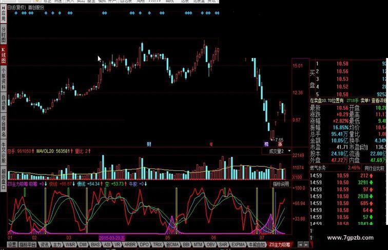388x250 pixels.
Task: Select the ARBR indicator tab
Action: [130, 244]
